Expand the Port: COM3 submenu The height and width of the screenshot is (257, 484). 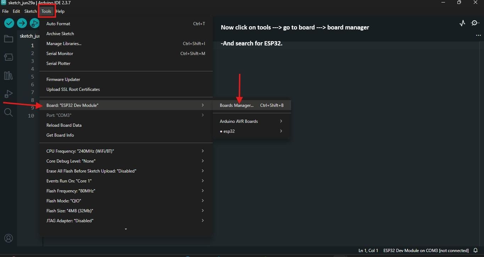pos(126,115)
